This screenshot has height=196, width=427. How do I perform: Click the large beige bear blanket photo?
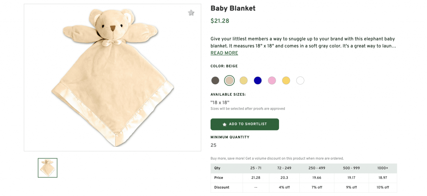[113, 78]
